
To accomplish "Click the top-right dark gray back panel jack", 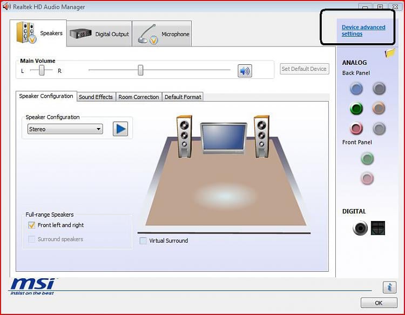I will click(x=379, y=89).
